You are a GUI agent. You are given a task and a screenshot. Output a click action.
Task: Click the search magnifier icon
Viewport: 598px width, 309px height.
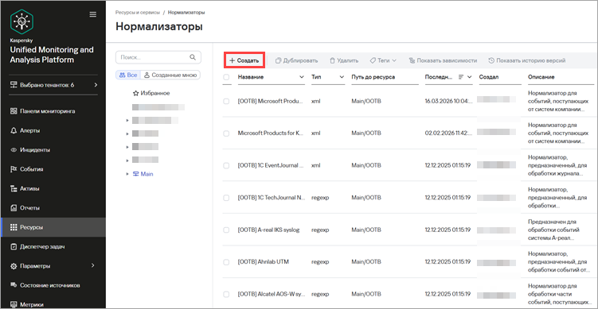193,57
